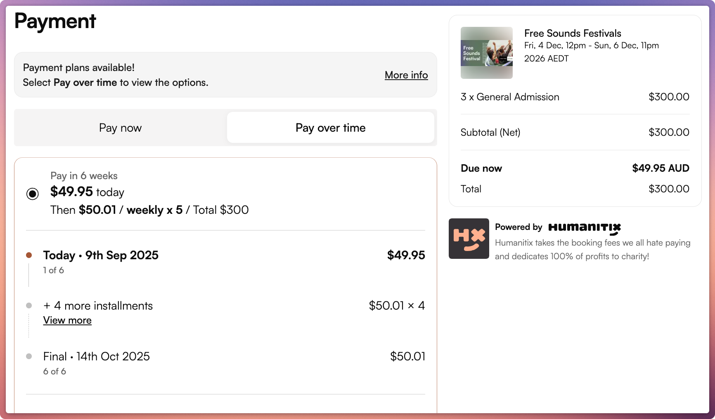Viewport: 715px width, 419px height.
Task: Click the Humanitix wordmark logo
Action: point(584,227)
